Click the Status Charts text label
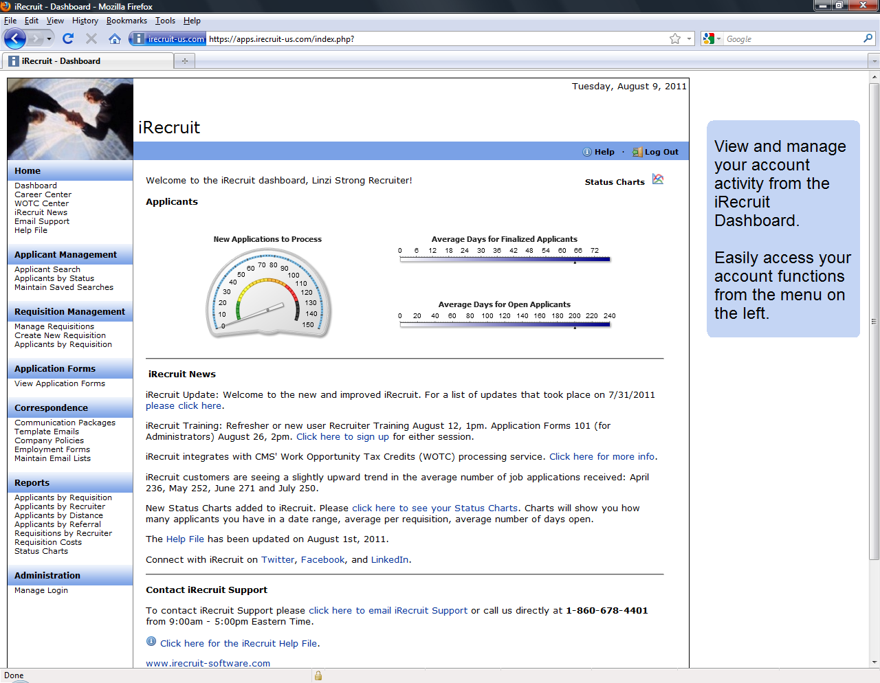This screenshot has height=683, width=880. click(615, 182)
